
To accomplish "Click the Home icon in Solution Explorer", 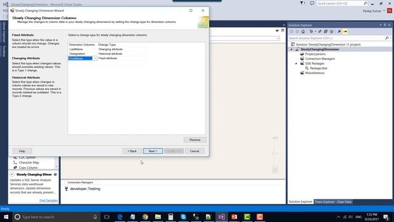I will 303,31.
